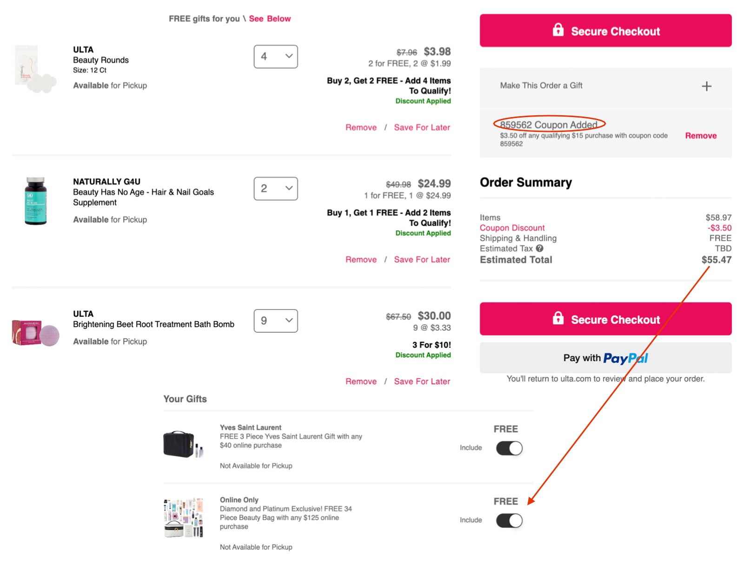Expand Make This Order a Gift
This screenshot has width=743, height=564.
coord(541,86)
